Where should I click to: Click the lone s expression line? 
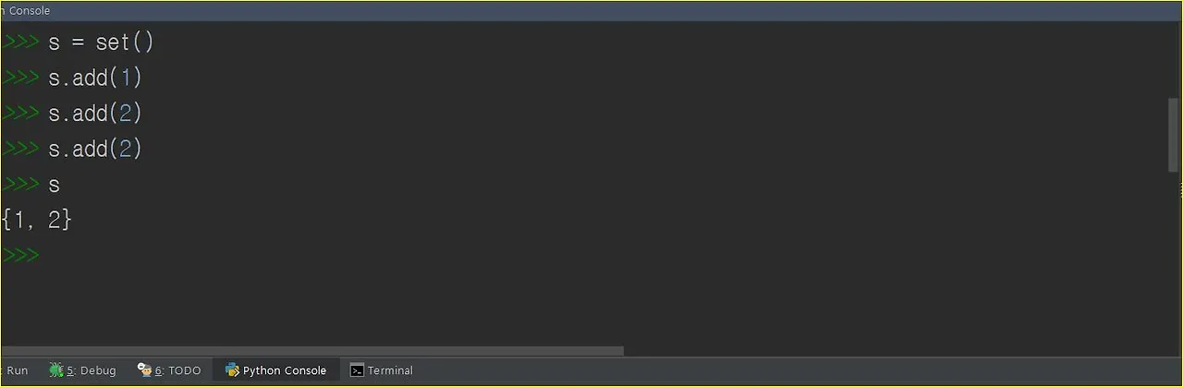pyautogui.click(x=54, y=185)
